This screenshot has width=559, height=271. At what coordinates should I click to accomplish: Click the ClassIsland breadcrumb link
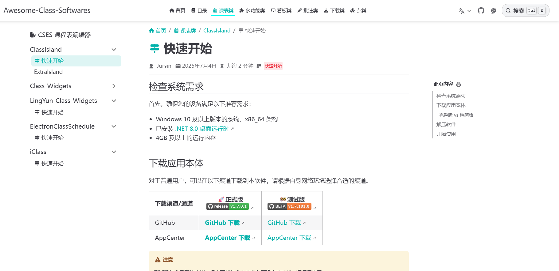click(217, 31)
